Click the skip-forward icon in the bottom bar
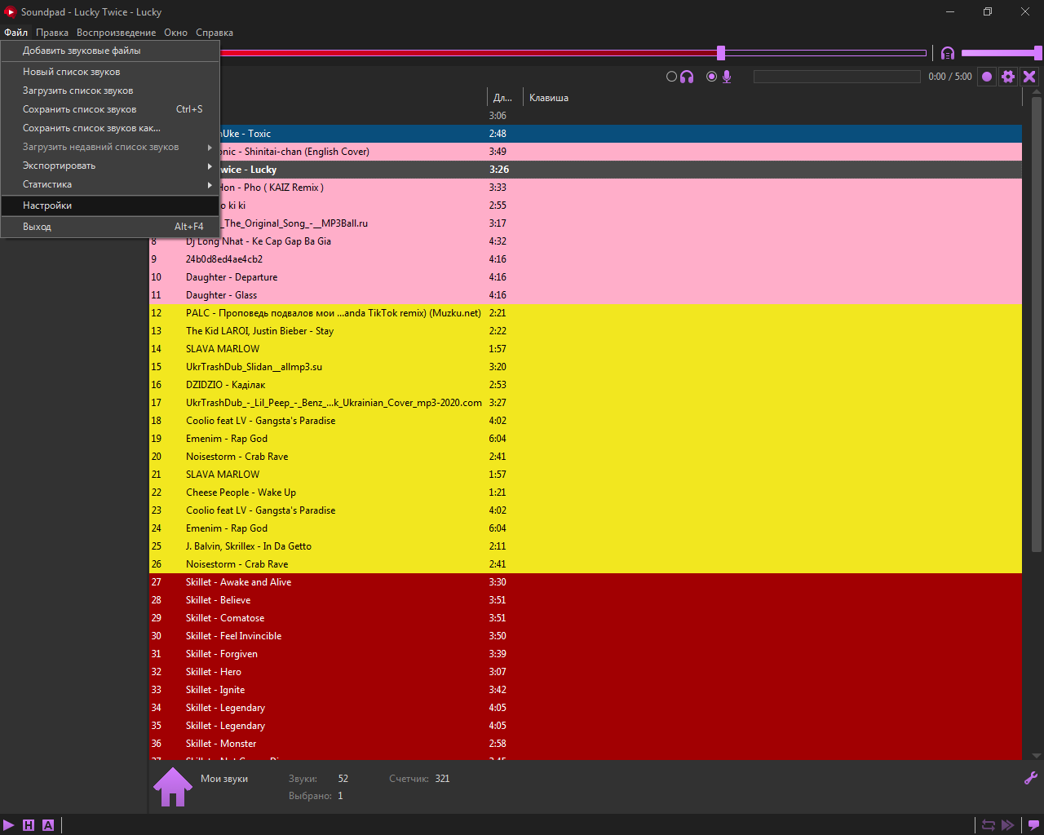Viewport: 1044px width, 835px height. click(x=1008, y=825)
